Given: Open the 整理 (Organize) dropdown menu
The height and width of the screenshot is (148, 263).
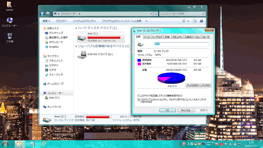Looking at the screenshot, I should pyautogui.click(x=46, y=21).
